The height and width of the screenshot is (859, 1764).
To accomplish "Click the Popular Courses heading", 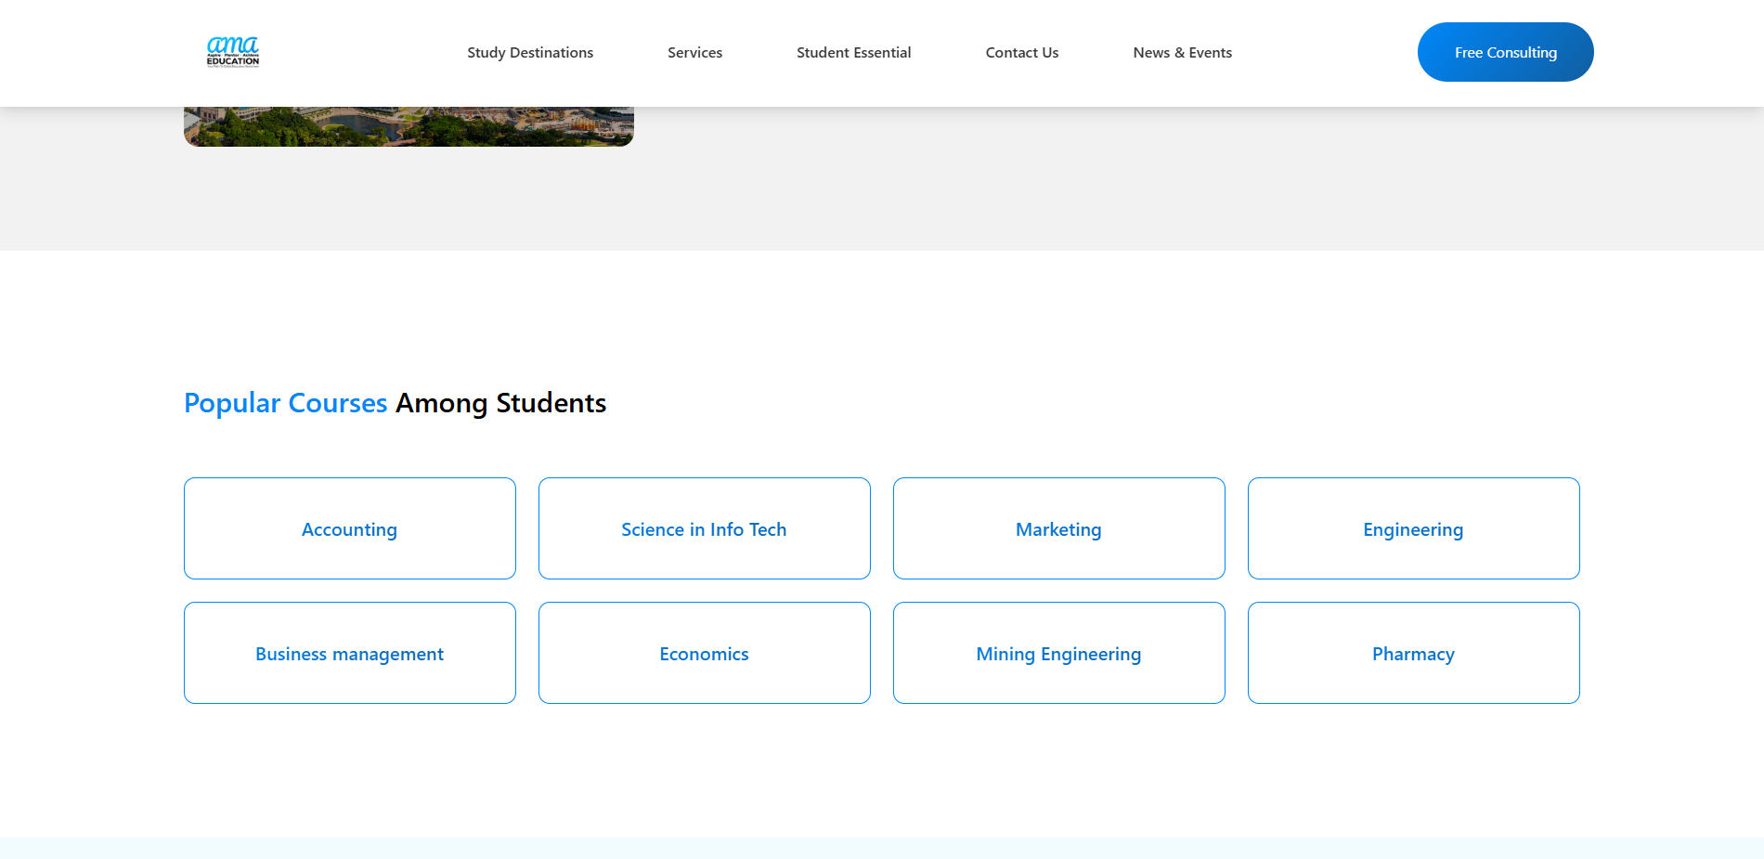I will (x=395, y=402).
